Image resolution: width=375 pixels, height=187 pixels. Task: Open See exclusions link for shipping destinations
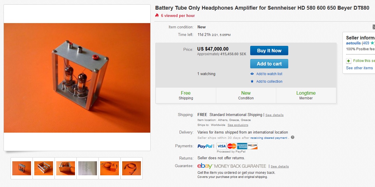pyautogui.click(x=238, y=125)
